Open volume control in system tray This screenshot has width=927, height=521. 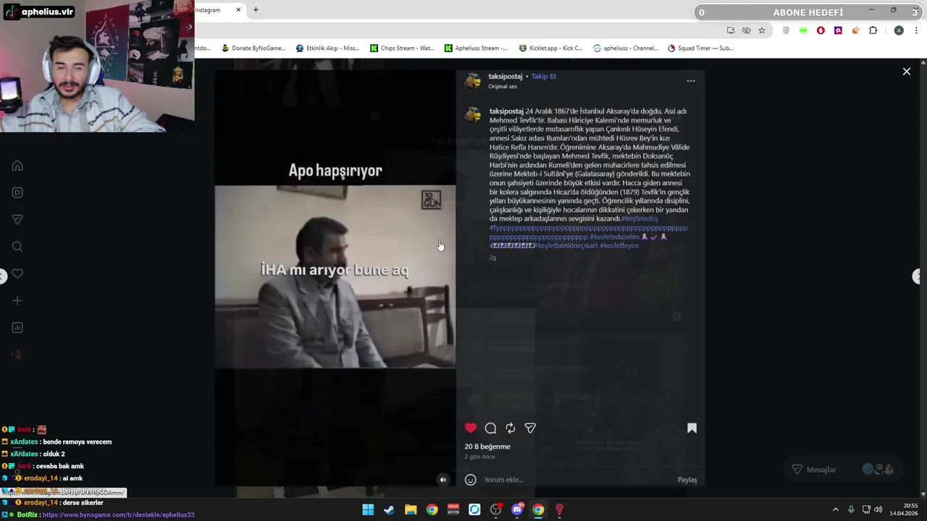tap(878, 509)
